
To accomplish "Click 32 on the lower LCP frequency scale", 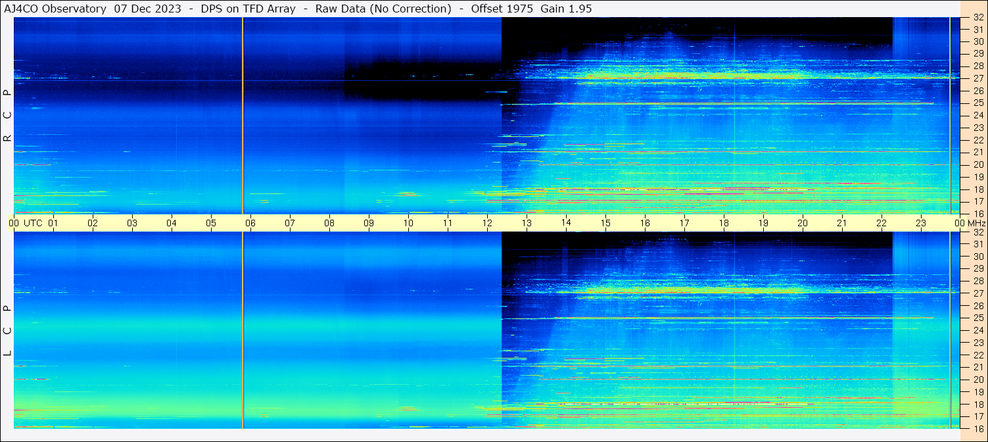I will click(977, 232).
